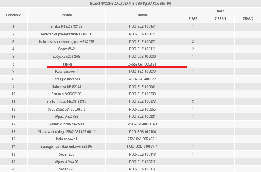Select part code 'POD-EOS-000104'
Viewport: 261px width, 172px height.
coord(142,131)
